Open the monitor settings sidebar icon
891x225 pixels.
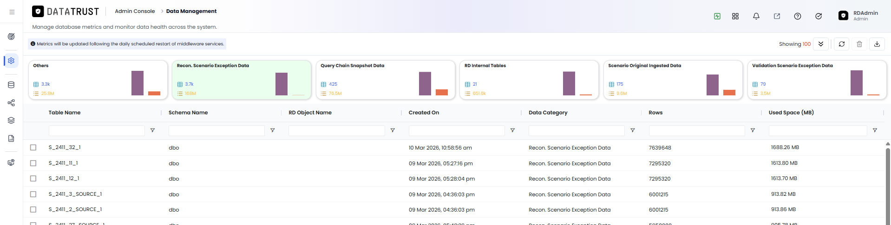coord(11,162)
